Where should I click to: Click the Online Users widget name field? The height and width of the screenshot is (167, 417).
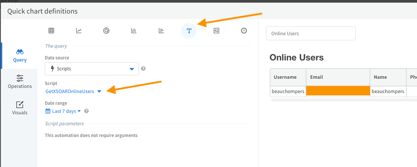[310, 33]
